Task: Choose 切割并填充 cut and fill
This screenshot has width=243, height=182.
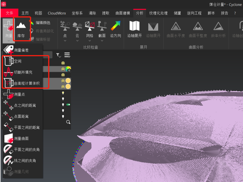Action: point(23,72)
